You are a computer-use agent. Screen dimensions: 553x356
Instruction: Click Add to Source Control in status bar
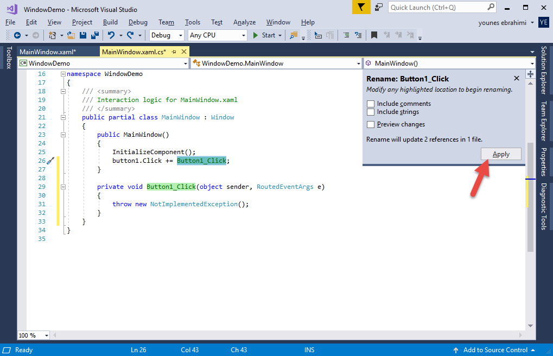pyautogui.click(x=495, y=350)
